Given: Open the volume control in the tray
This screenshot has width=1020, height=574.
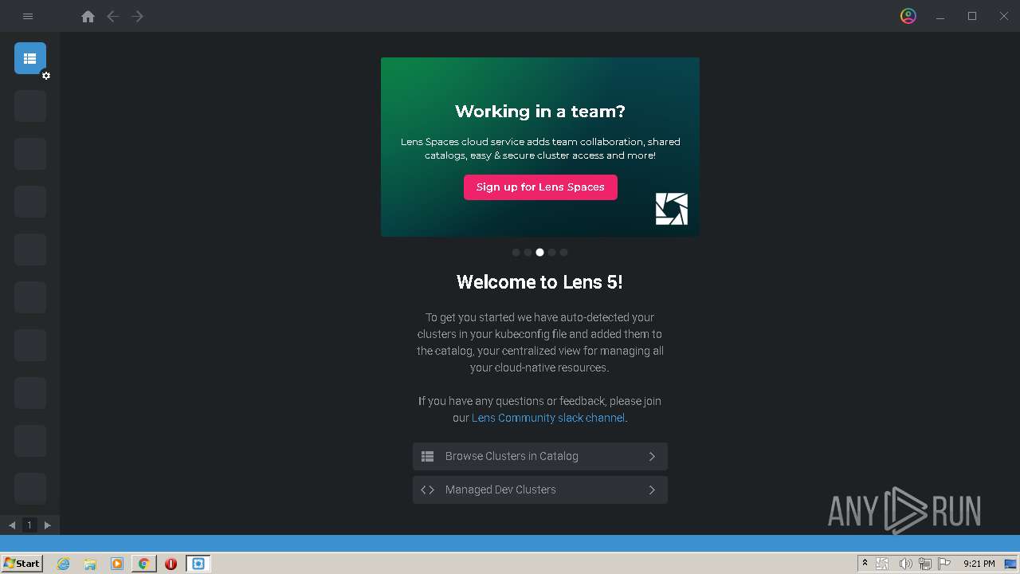Looking at the screenshot, I should [x=905, y=564].
